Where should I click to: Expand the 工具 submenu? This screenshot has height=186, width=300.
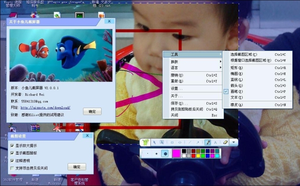click(193, 54)
